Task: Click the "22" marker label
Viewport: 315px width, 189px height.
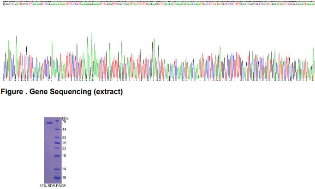Action: 64,148
